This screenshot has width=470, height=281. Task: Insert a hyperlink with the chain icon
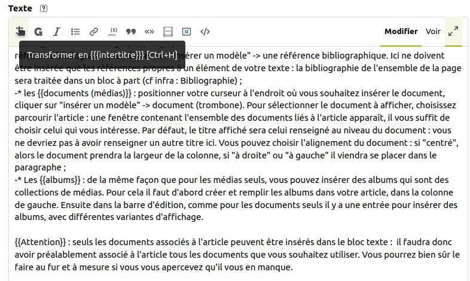click(x=94, y=32)
